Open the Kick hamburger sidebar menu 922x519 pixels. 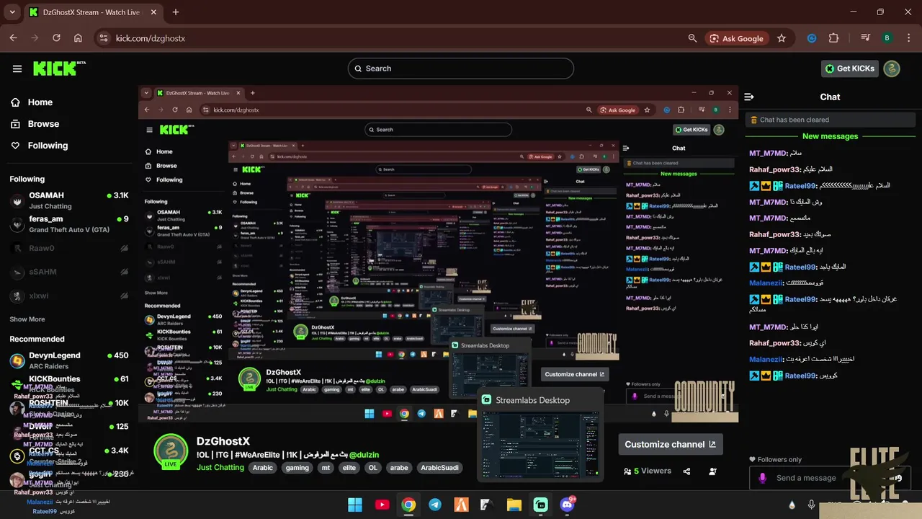(17, 68)
